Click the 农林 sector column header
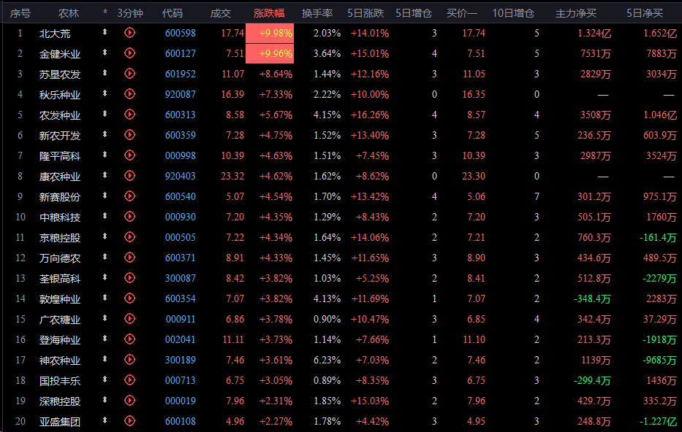Screen dimensions: 682x432 coord(69,13)
